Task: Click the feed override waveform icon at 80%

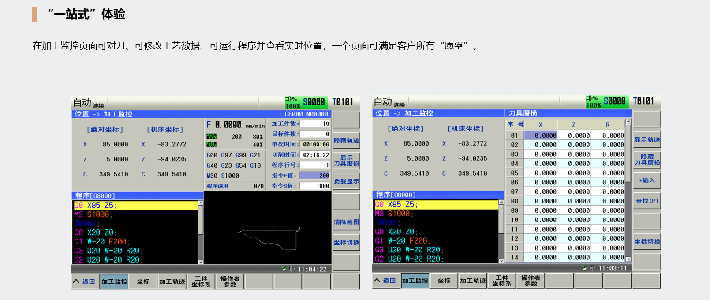Action: click(x=211, y=136)
